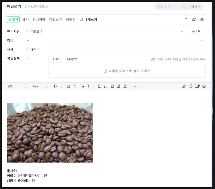The height and width of the screenshot is (189, 215).
Task: Open mail compose settings gear
Action: click(202, 20)
